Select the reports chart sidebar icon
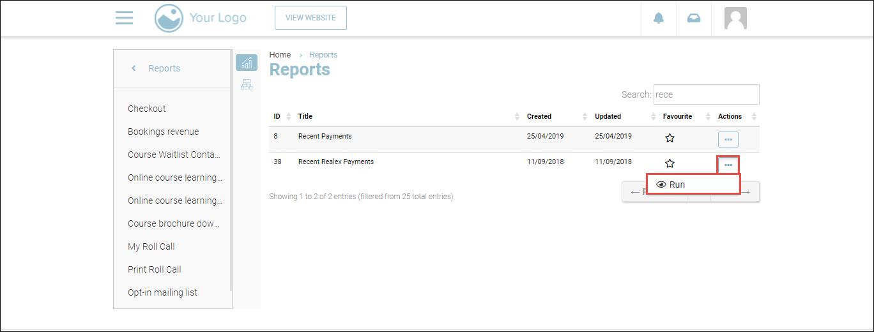The image size is (874, 332). (x=246, y=63)
